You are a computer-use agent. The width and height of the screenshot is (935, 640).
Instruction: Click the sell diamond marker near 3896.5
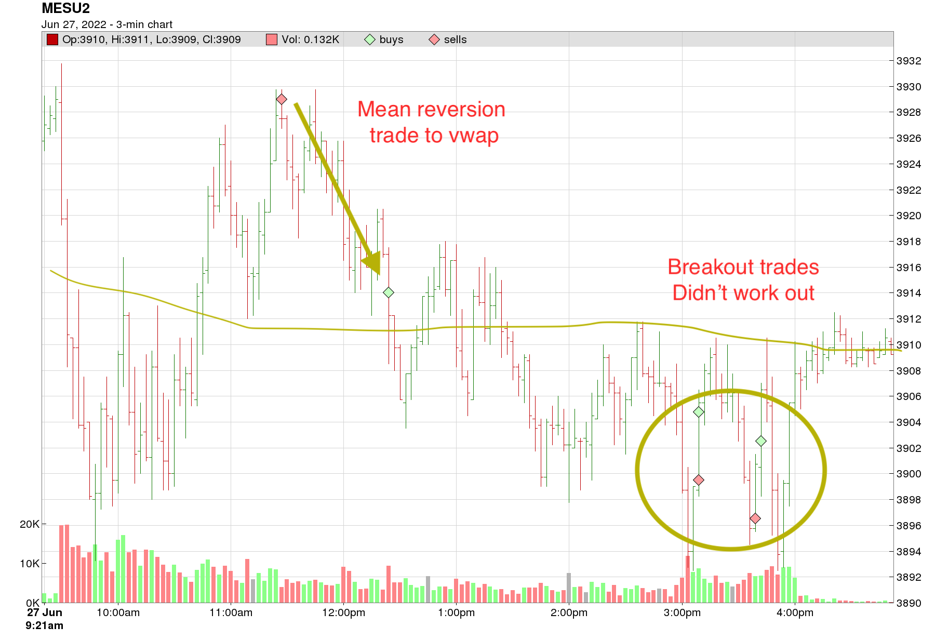[755, 518]
